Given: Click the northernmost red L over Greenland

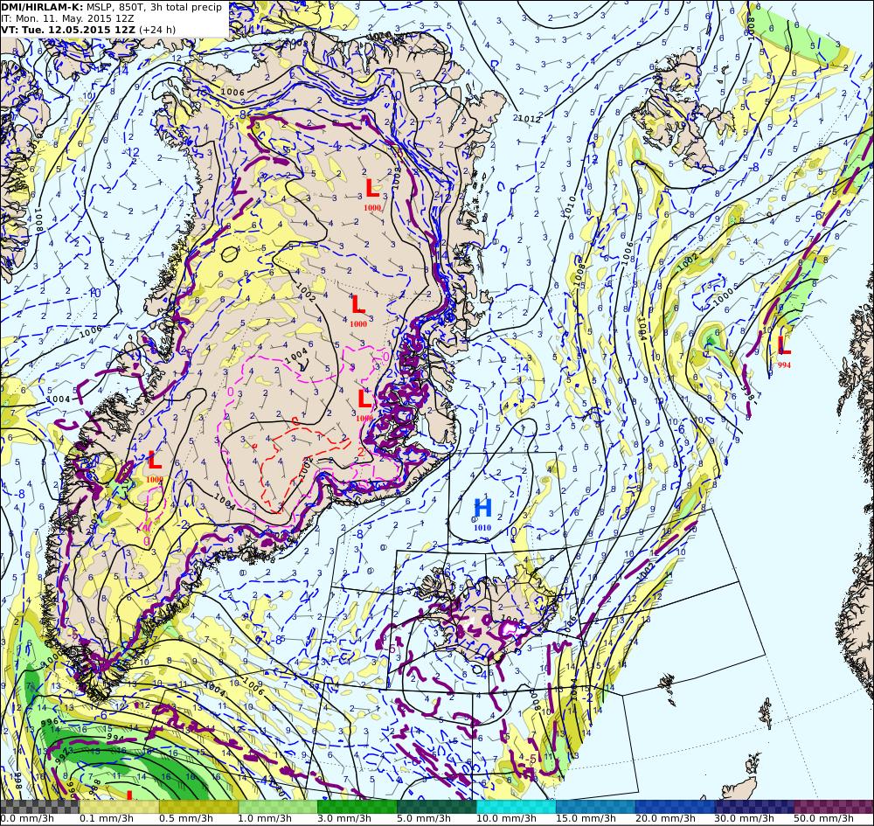Looking at the screenshot, I should (x=372, y=189).
